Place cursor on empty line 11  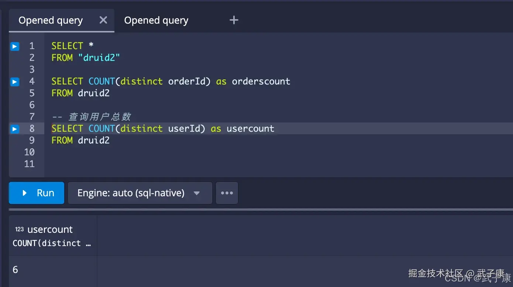point(148,164)
